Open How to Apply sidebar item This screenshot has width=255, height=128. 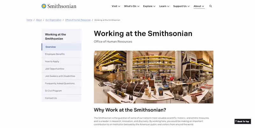[x=62, y=61]
